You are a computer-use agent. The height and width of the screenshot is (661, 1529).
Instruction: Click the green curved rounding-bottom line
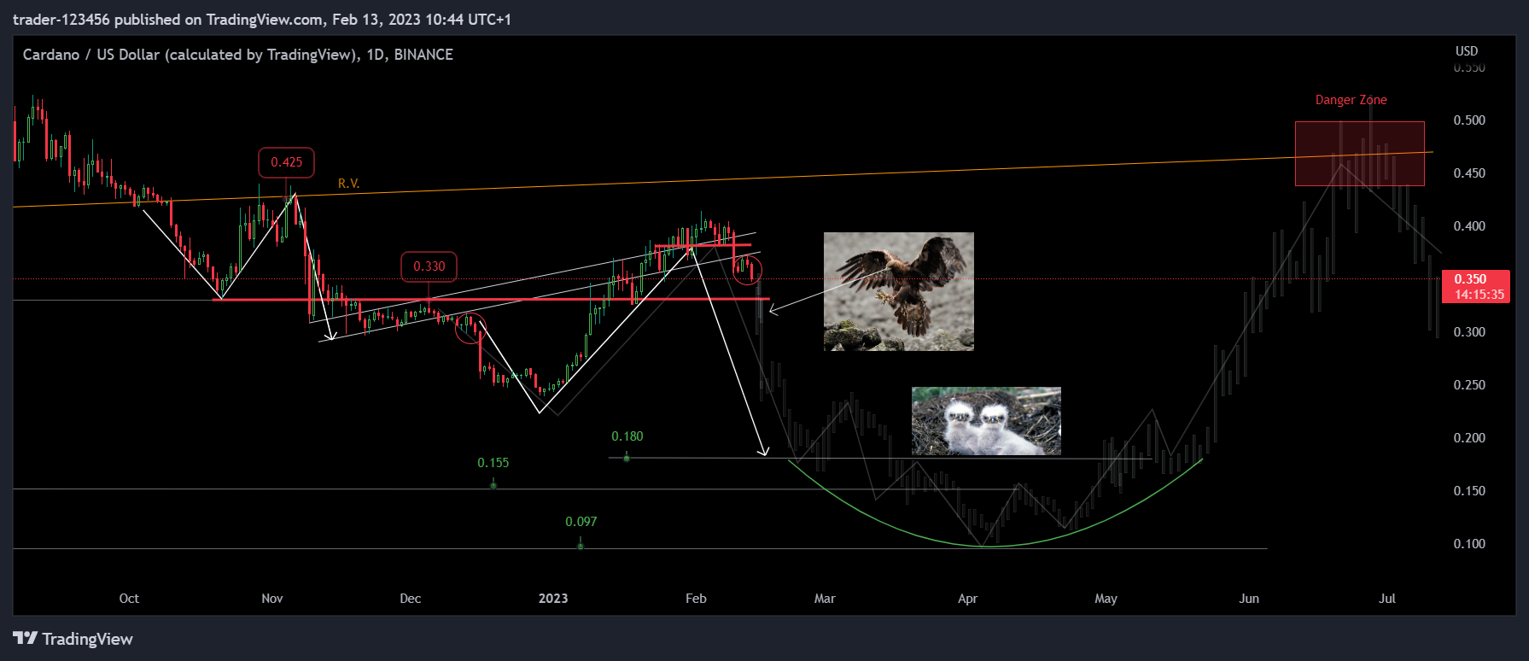pos(990,546)
